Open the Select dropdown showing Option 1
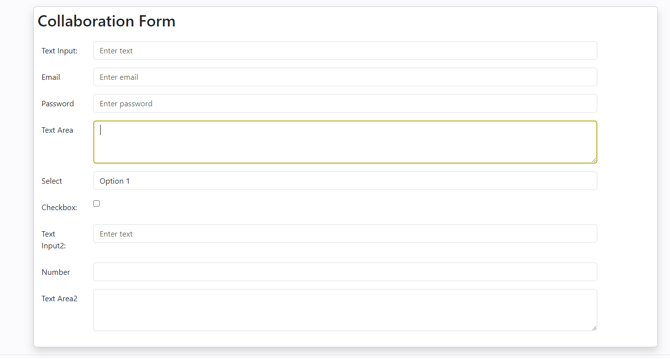Image resolution: width=670 pixels, height=359 pixels. pyautogui.click(x=345, y=181)
